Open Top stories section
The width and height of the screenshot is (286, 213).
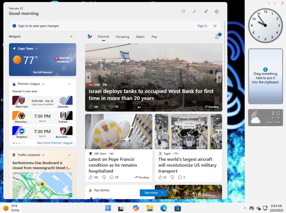coord(102,190)
